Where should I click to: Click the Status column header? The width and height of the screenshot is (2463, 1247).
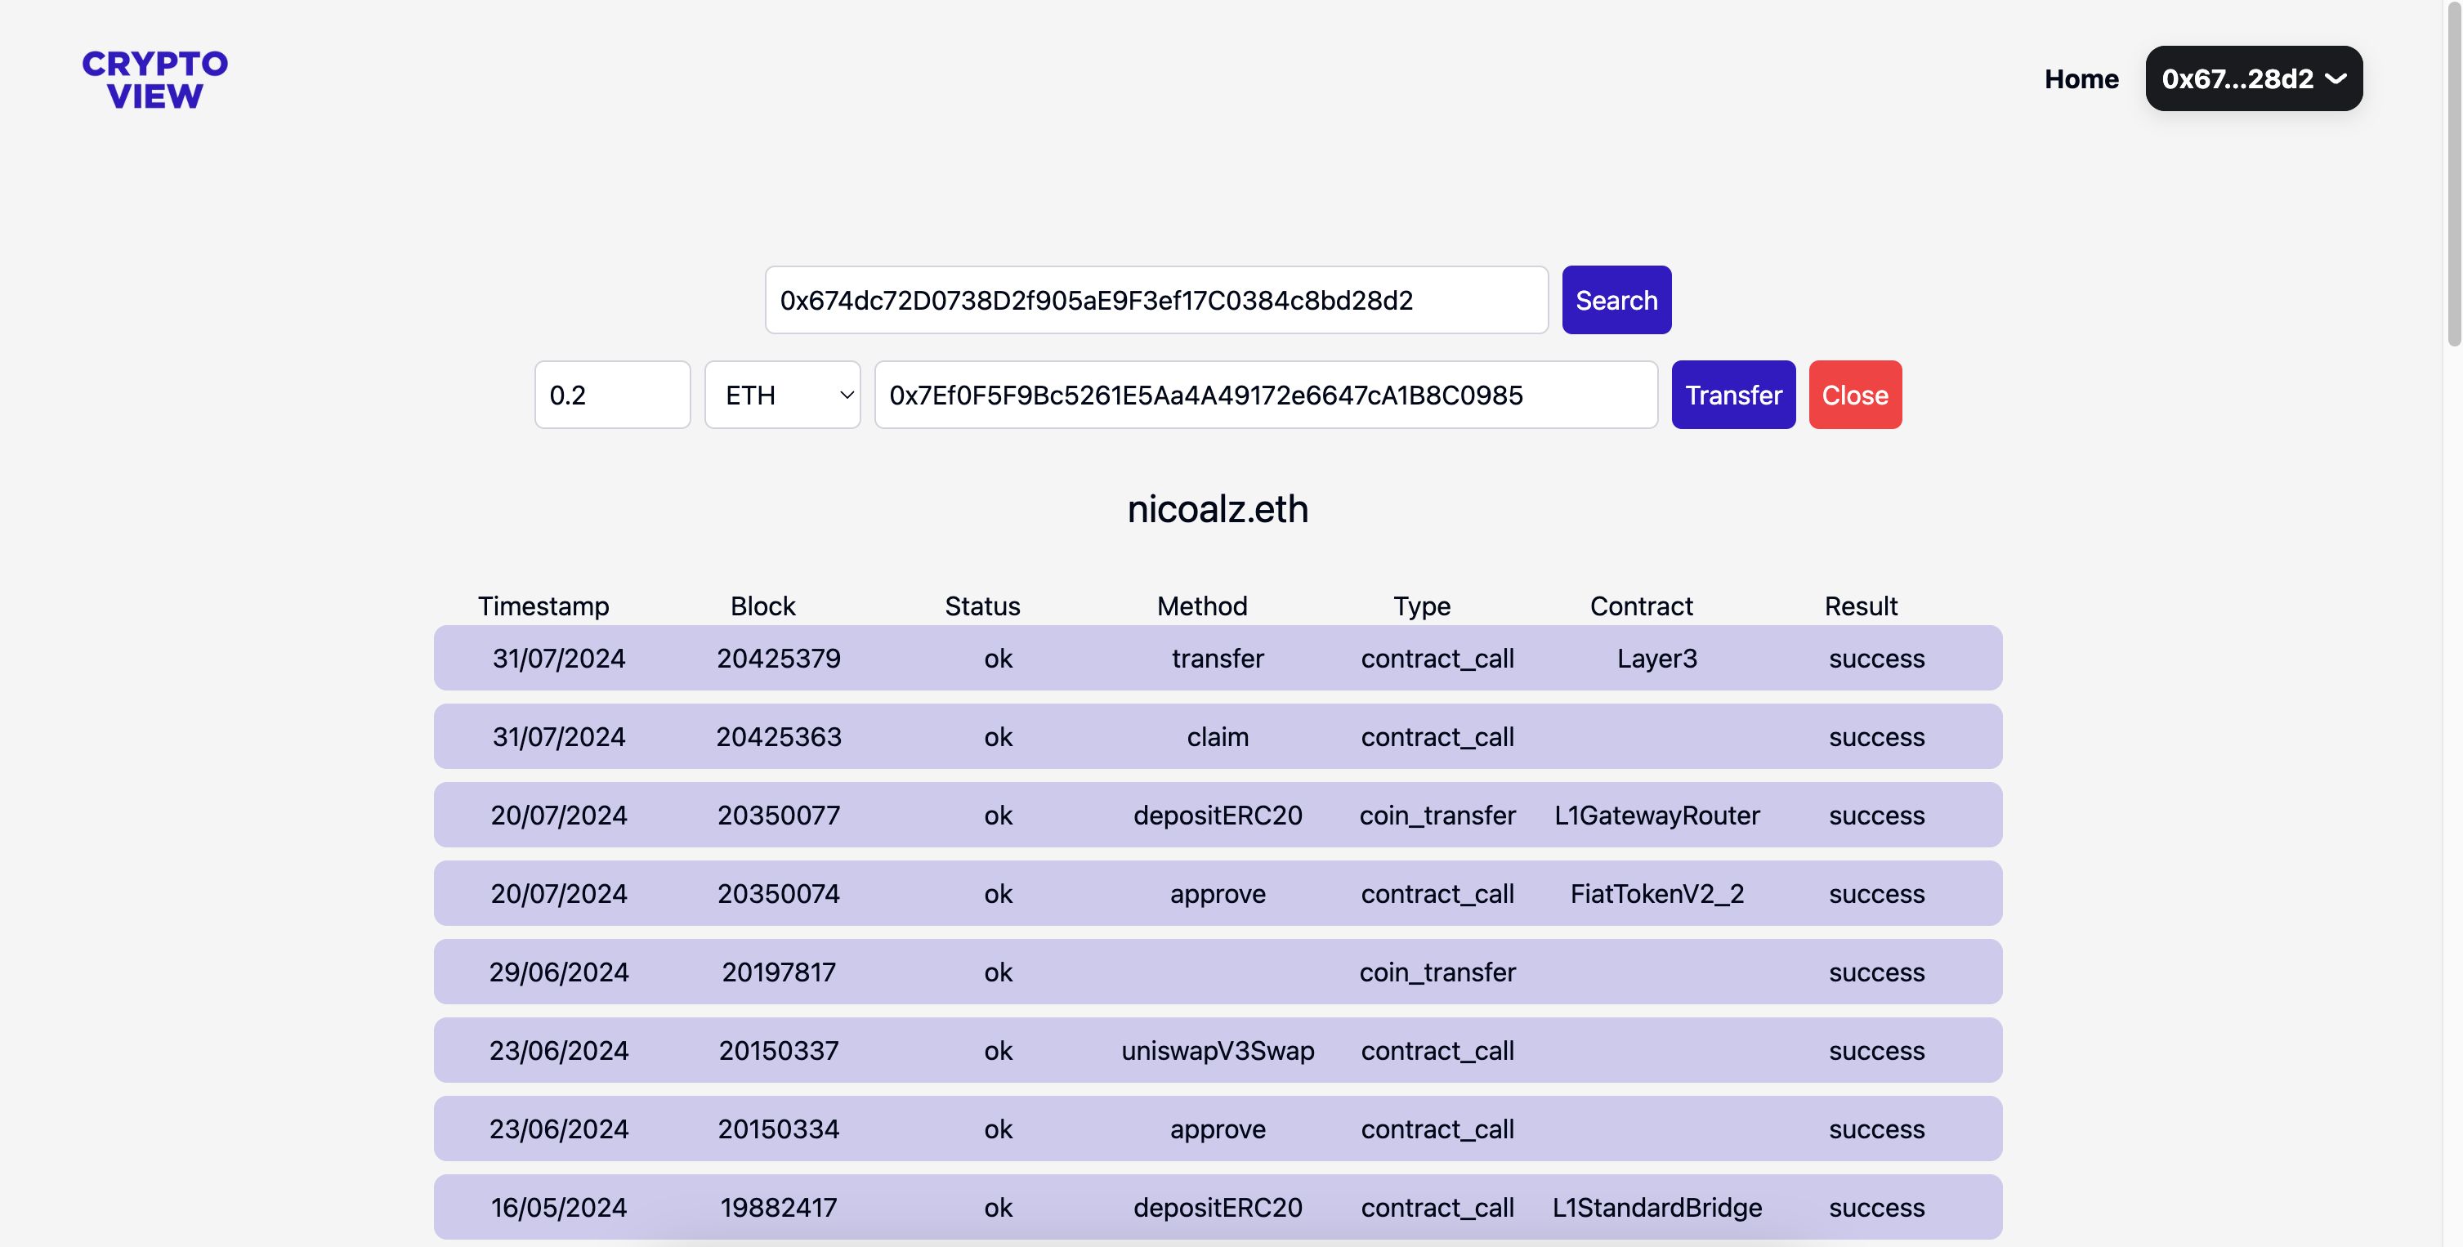982,606
